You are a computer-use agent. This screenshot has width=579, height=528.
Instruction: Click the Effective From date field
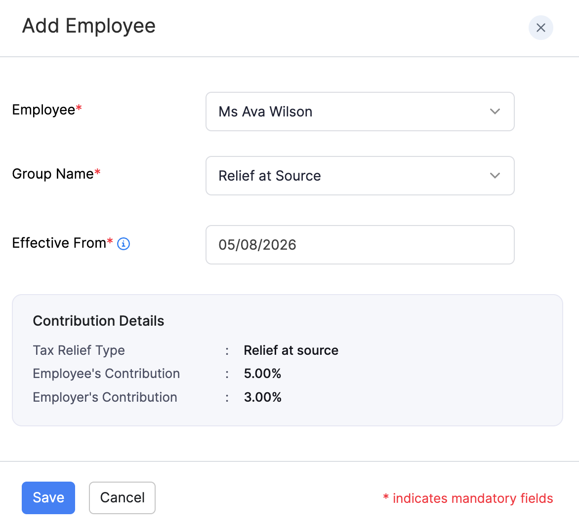(x=360, y=245)
